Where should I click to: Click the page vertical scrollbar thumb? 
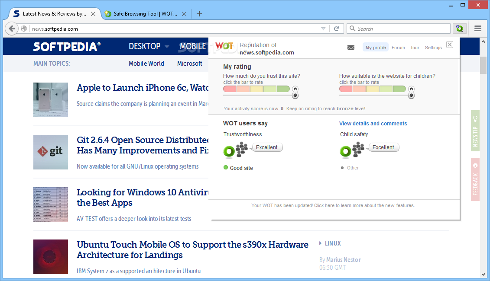483,65
